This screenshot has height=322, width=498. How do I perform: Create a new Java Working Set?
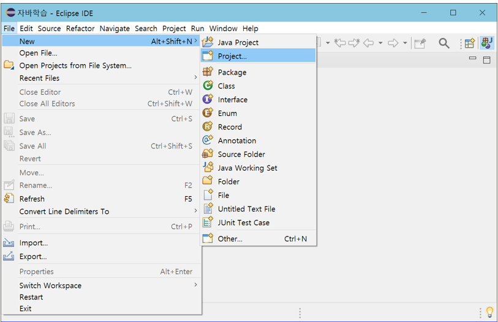(x=258, y=167)
